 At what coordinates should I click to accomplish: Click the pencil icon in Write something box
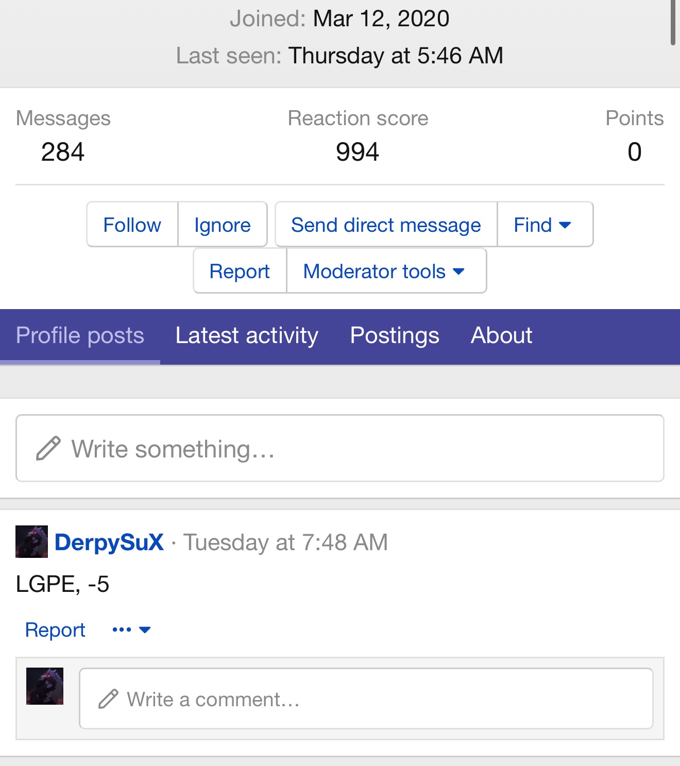[x=48, y=449]
